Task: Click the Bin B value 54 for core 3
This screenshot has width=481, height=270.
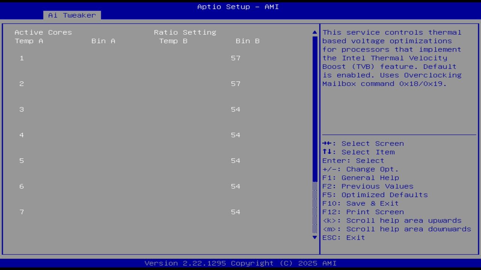Action: 236,109
